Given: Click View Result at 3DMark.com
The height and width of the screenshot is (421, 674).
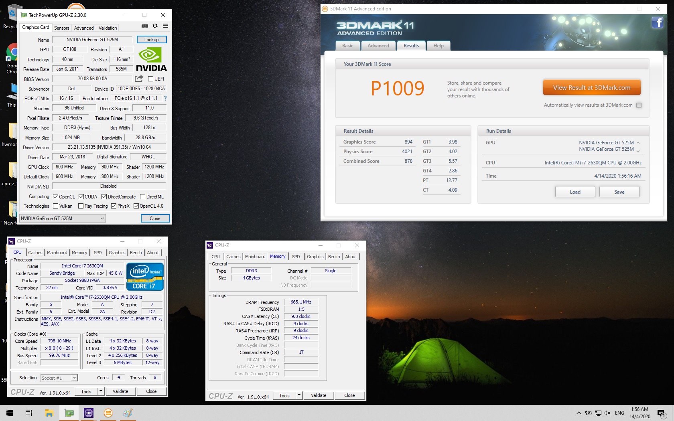Looking at the screenshot, I should coord(592,88).
